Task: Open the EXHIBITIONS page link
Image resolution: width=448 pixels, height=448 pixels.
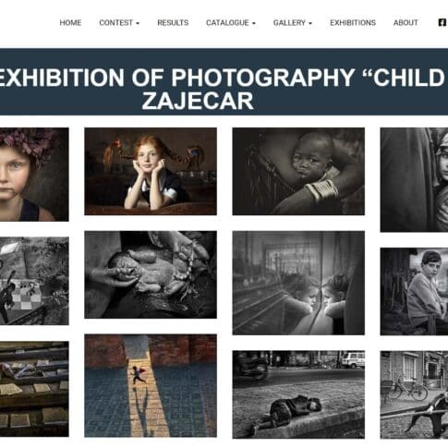Action: click(x=353, y=23)
